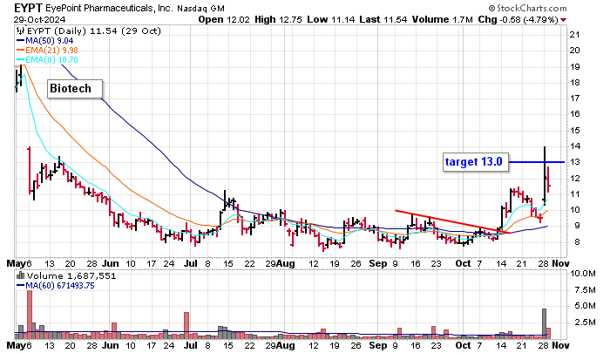610x353 pixels.
Task: Click the Volume 1.7M header value
Action: (443, 19)
